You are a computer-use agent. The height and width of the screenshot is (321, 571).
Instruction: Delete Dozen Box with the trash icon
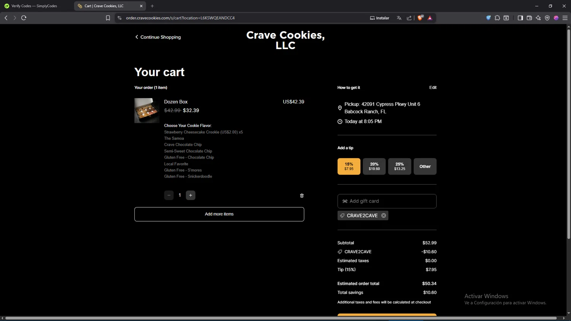coord(302,195)
